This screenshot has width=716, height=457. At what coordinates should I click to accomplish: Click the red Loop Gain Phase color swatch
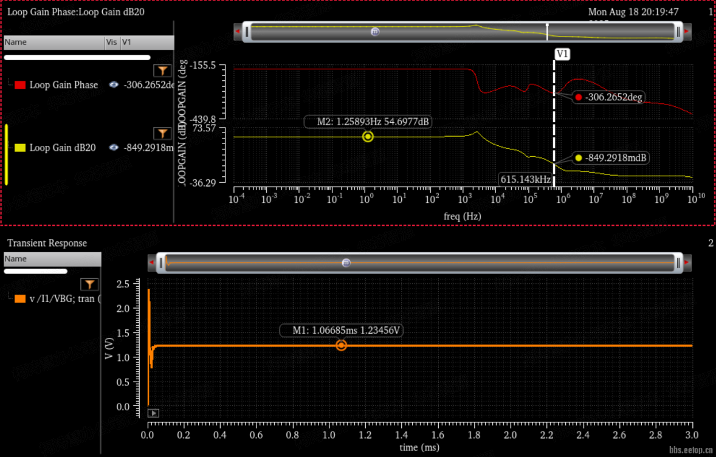pos(20,85)
